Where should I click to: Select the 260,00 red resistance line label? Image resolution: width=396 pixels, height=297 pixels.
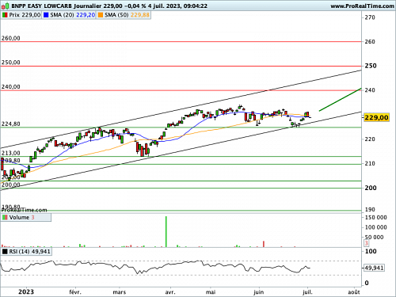point(11,38)
